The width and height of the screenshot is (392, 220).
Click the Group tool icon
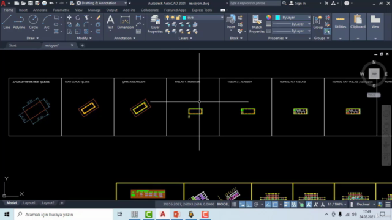[x=318, y=22]
